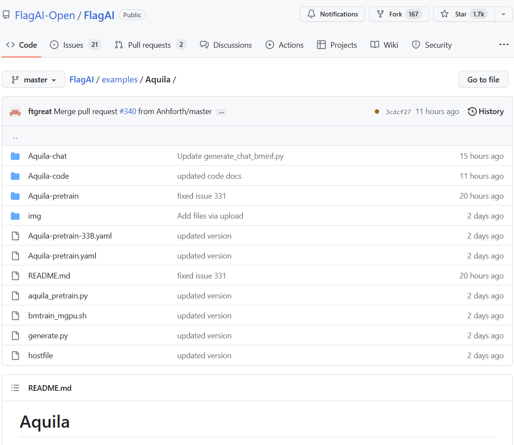
Task: Open the Pull requests tab
Action: (150, 45)
